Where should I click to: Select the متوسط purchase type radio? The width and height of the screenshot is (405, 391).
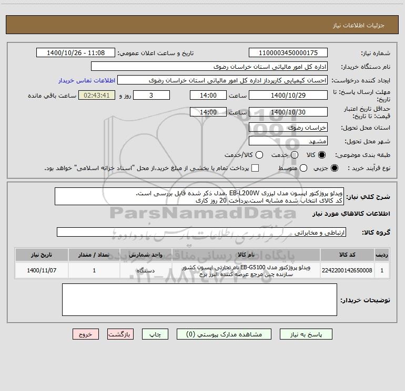[303, 168]
